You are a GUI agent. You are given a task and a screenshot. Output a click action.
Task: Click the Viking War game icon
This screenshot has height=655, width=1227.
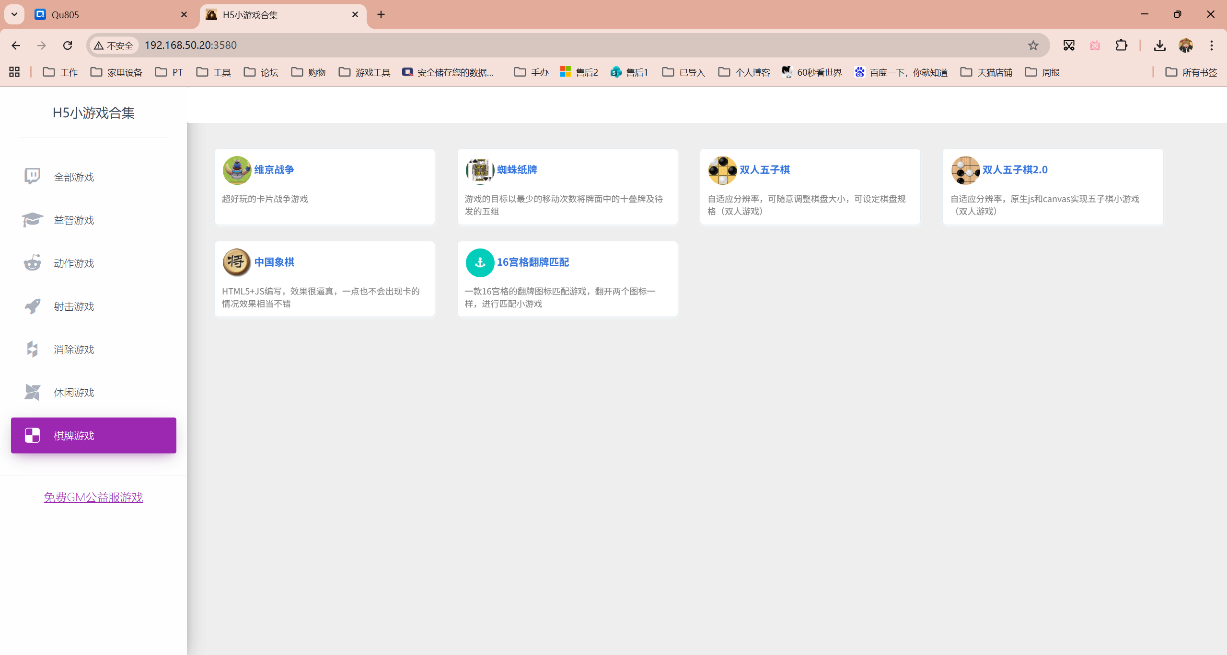click(237, 170)
